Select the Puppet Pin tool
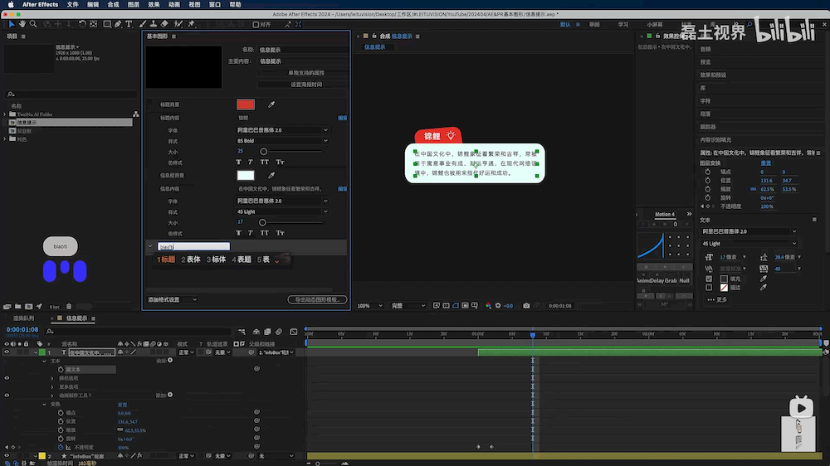 191,24
